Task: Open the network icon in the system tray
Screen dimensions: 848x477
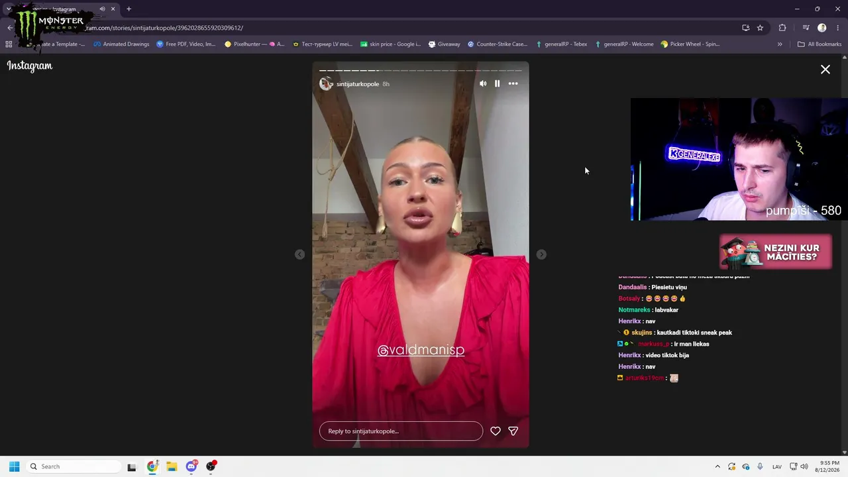Action: [x=794, y=466]
